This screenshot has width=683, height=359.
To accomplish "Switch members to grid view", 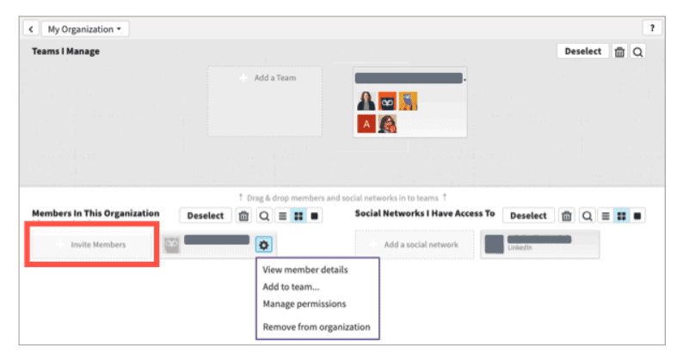I will [298, 216].
